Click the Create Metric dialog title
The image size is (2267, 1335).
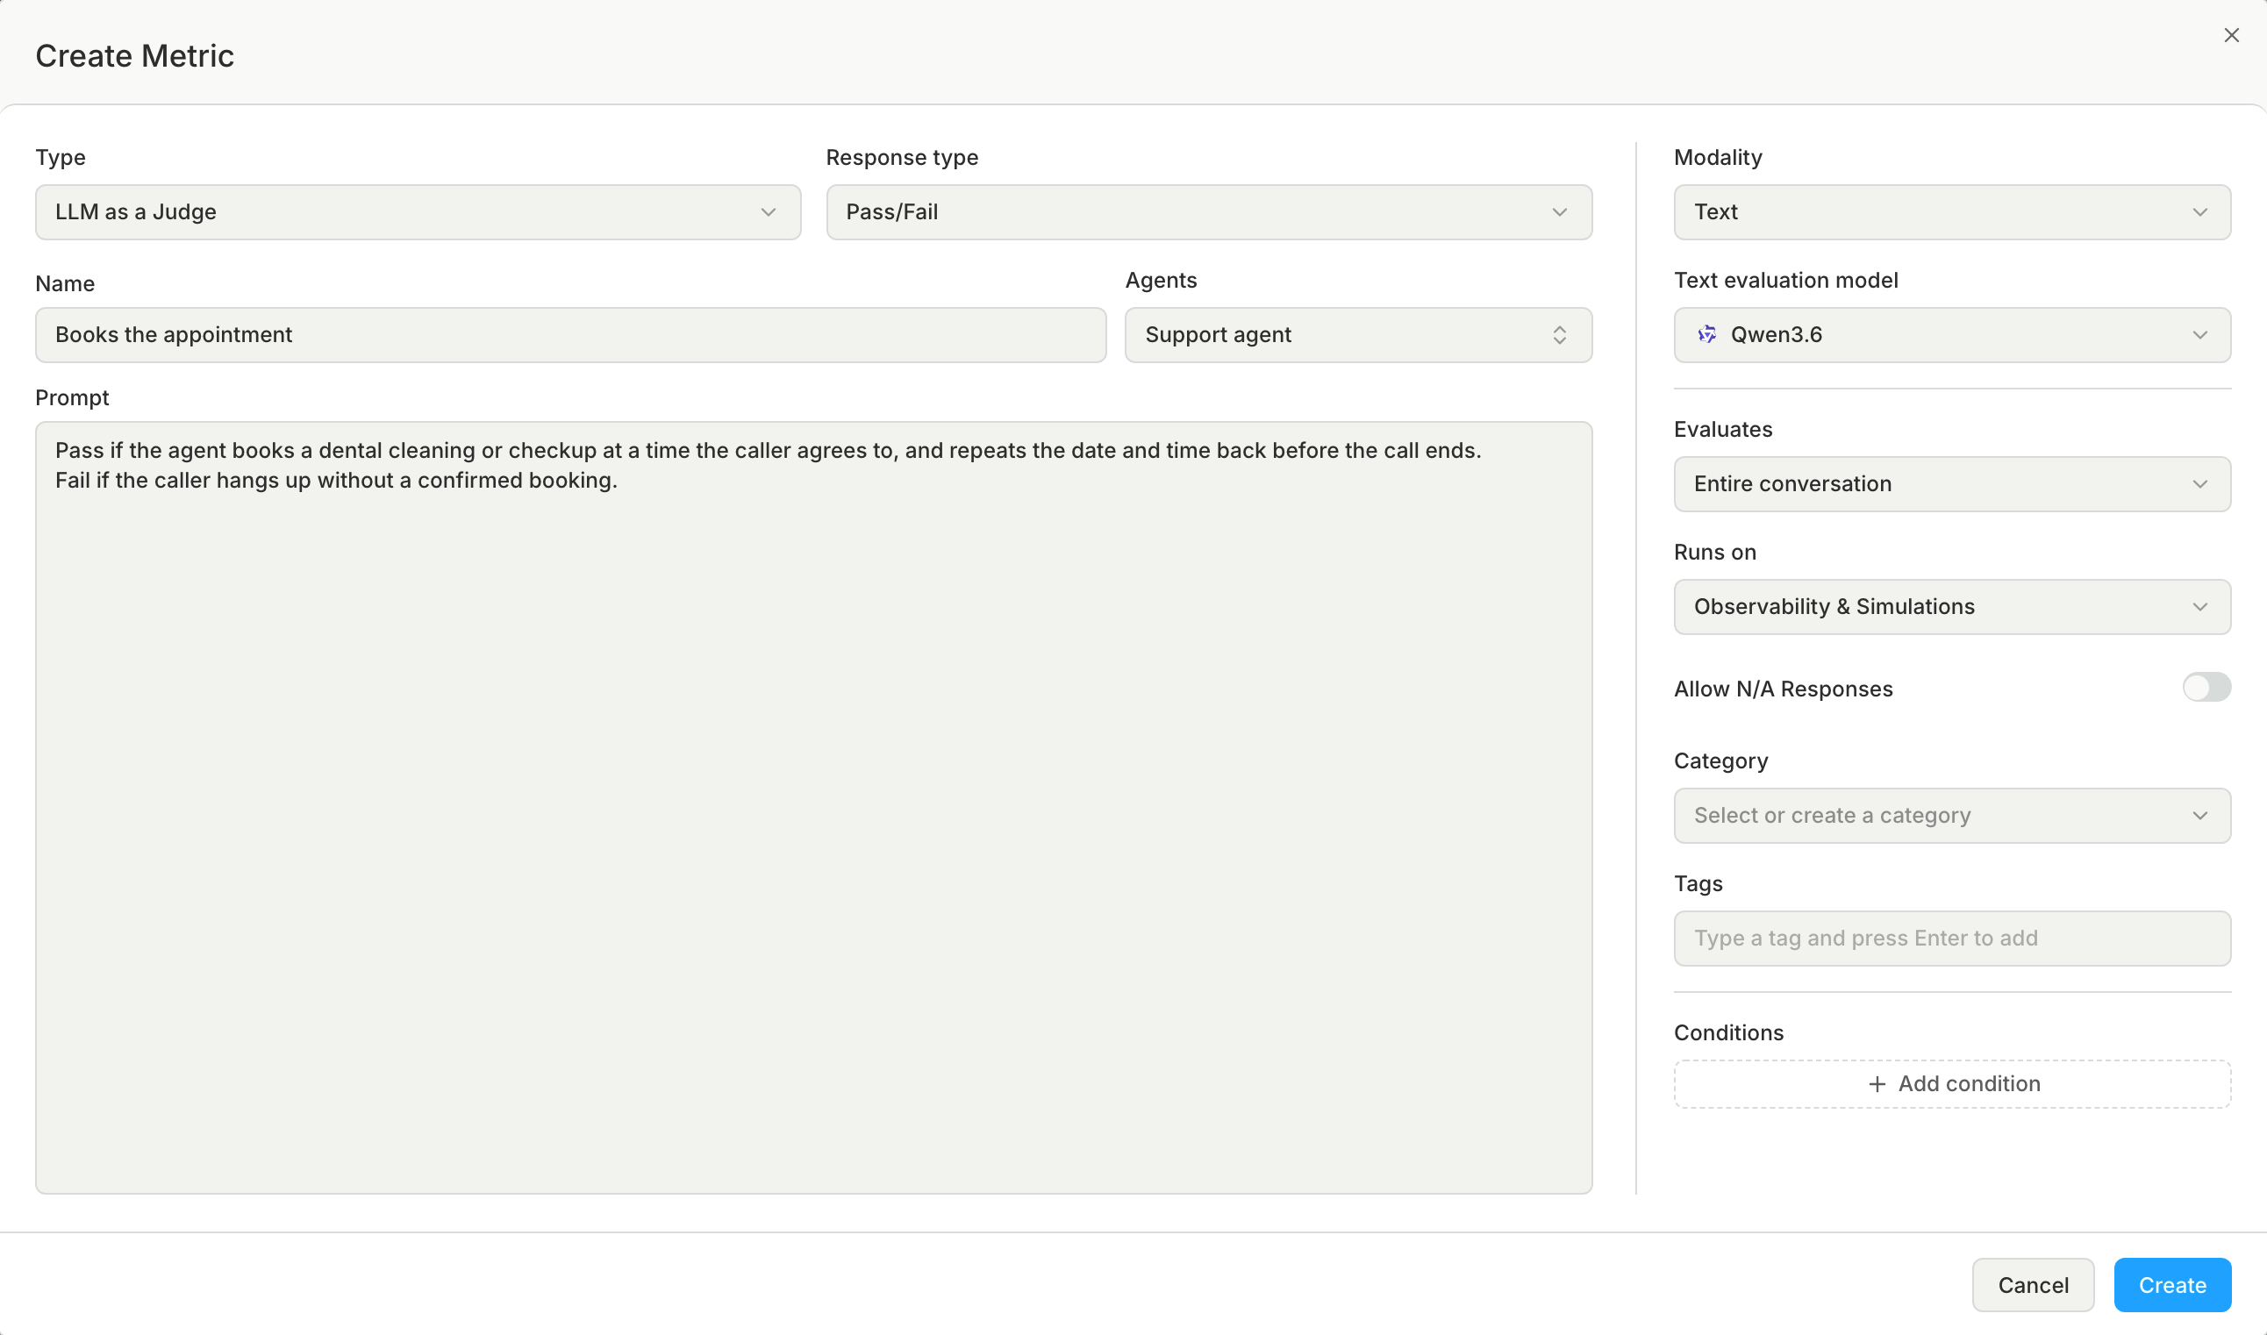(x=134, y=56)
